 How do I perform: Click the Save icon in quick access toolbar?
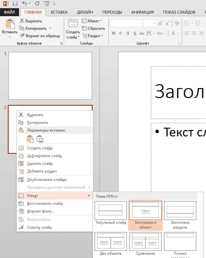coord(15,3)
